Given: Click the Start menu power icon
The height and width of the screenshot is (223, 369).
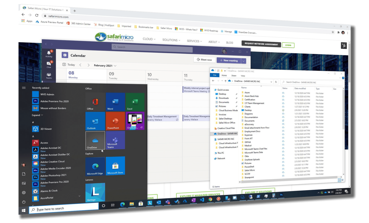Looking at the screenshot, I should tap(24, 202).
